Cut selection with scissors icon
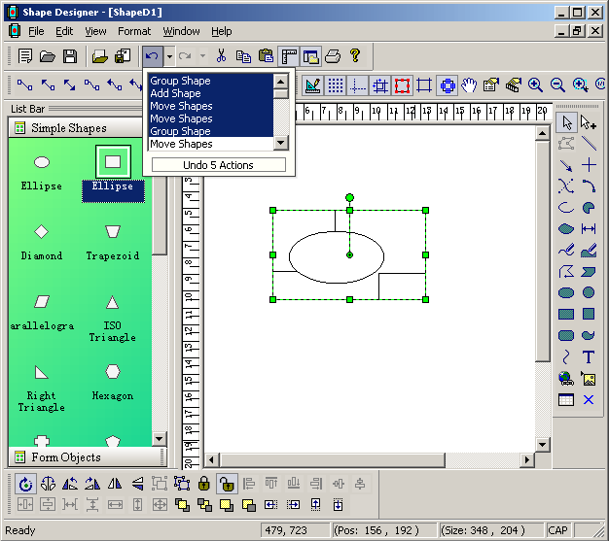The width and height of the screenshot is (609, 541). click(x=221, y=56)
